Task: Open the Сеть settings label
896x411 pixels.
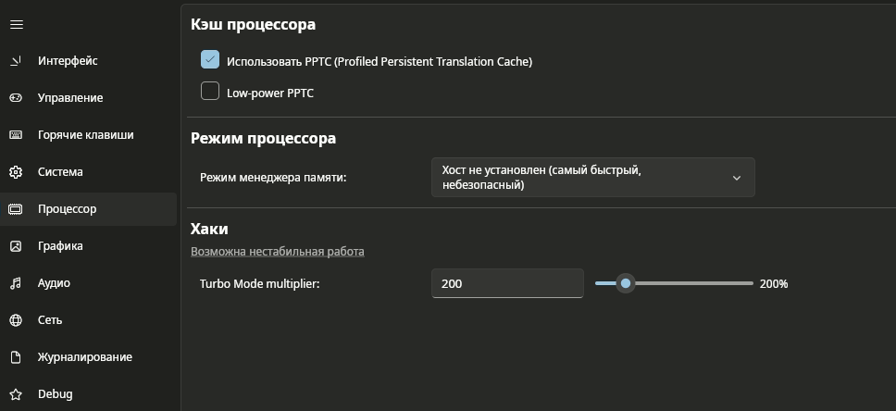Action: [50, 320]
